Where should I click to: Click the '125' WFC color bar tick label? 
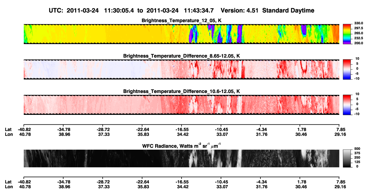357,162
